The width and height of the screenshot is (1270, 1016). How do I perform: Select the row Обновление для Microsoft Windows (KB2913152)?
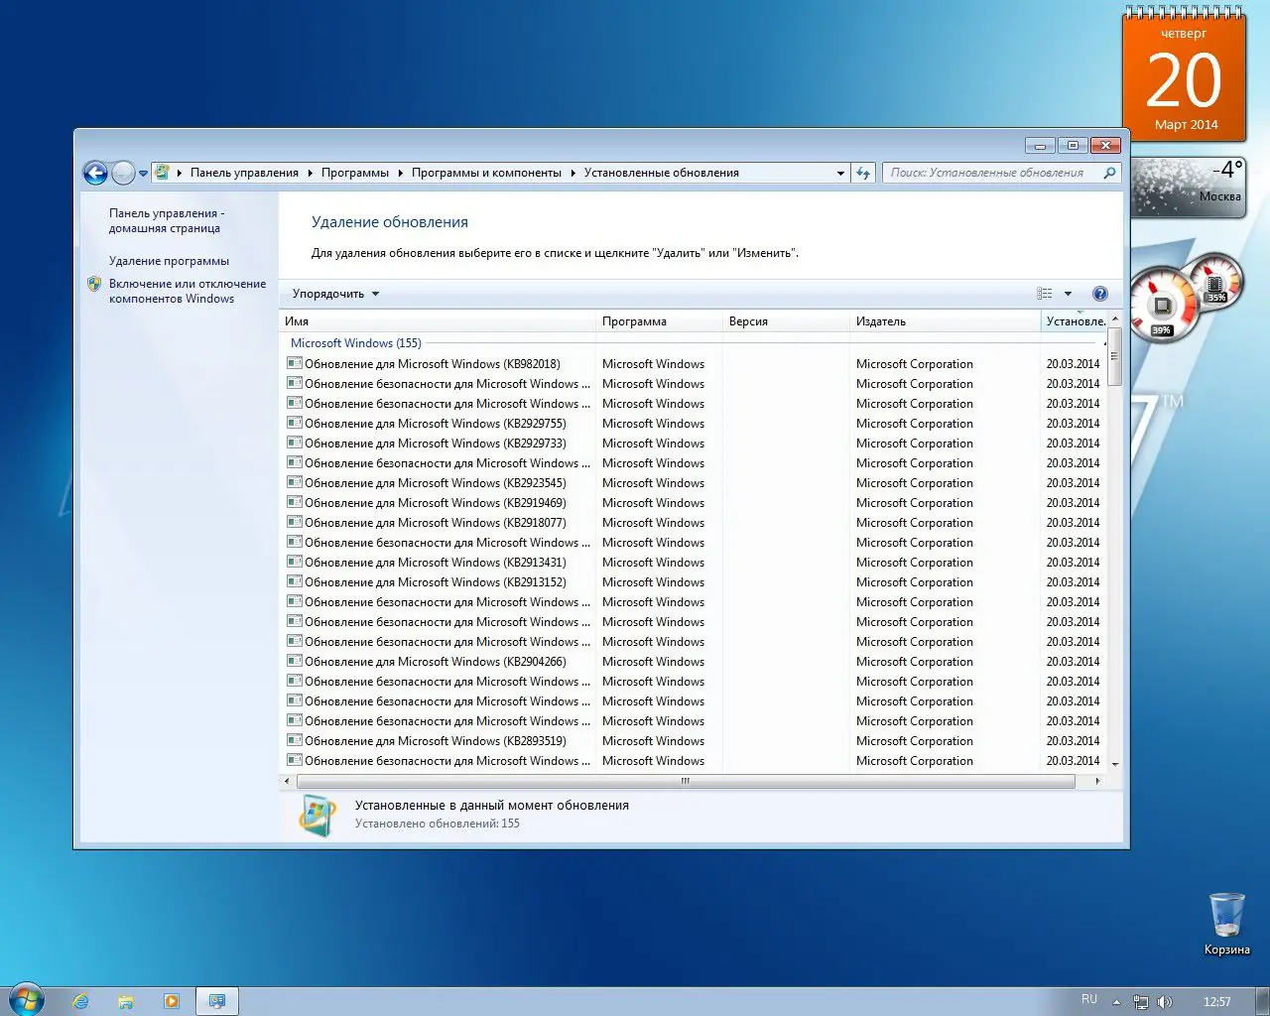click(x=695, y=582)
